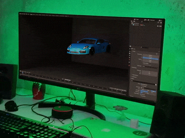Click the blue car in the viewport

pos(88,47)
